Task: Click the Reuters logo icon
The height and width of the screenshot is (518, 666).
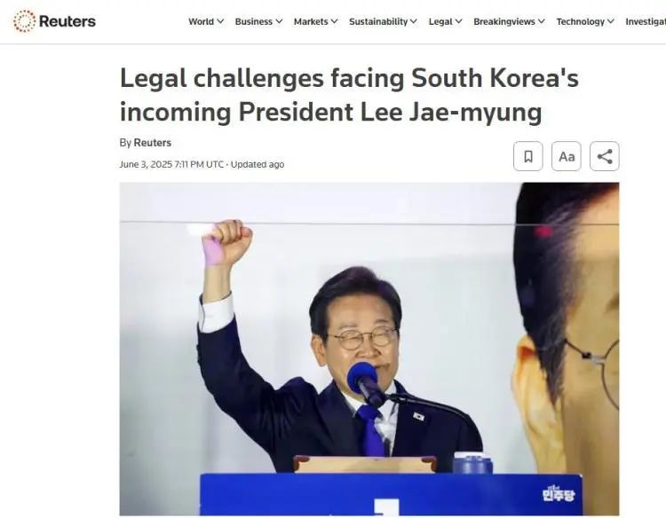Action: click(24, 20)
